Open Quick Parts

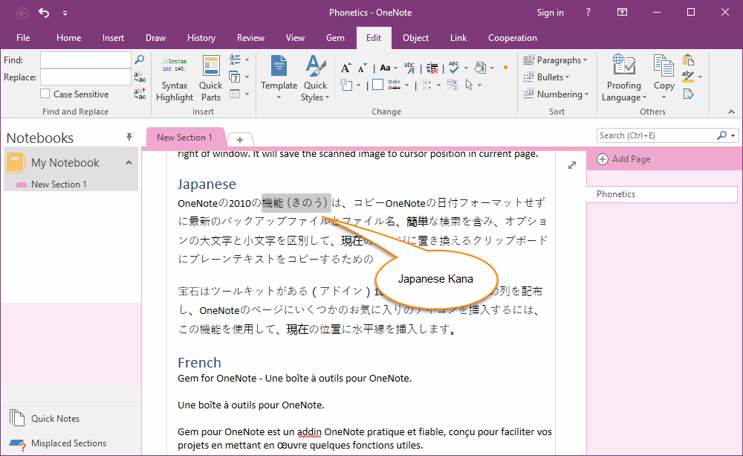click(210, 79)
